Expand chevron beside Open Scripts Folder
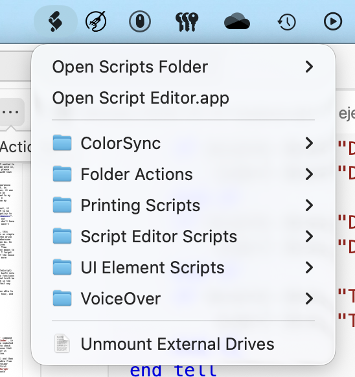Image resolution: width=355 pixels, height=377 pixels. (309, 67)
